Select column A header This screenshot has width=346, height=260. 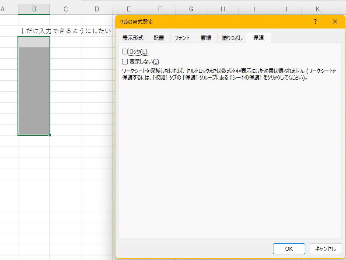click(x=9, y=9)
